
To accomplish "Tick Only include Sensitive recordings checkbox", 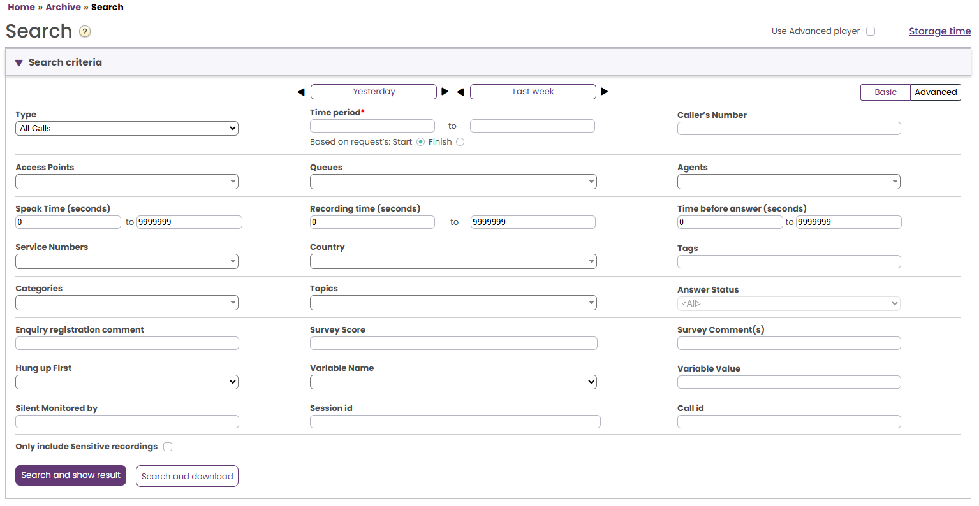I will 168,447.
